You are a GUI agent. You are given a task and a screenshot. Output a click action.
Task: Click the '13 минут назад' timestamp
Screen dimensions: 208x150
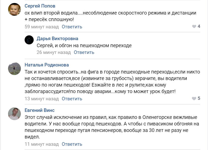41,99
